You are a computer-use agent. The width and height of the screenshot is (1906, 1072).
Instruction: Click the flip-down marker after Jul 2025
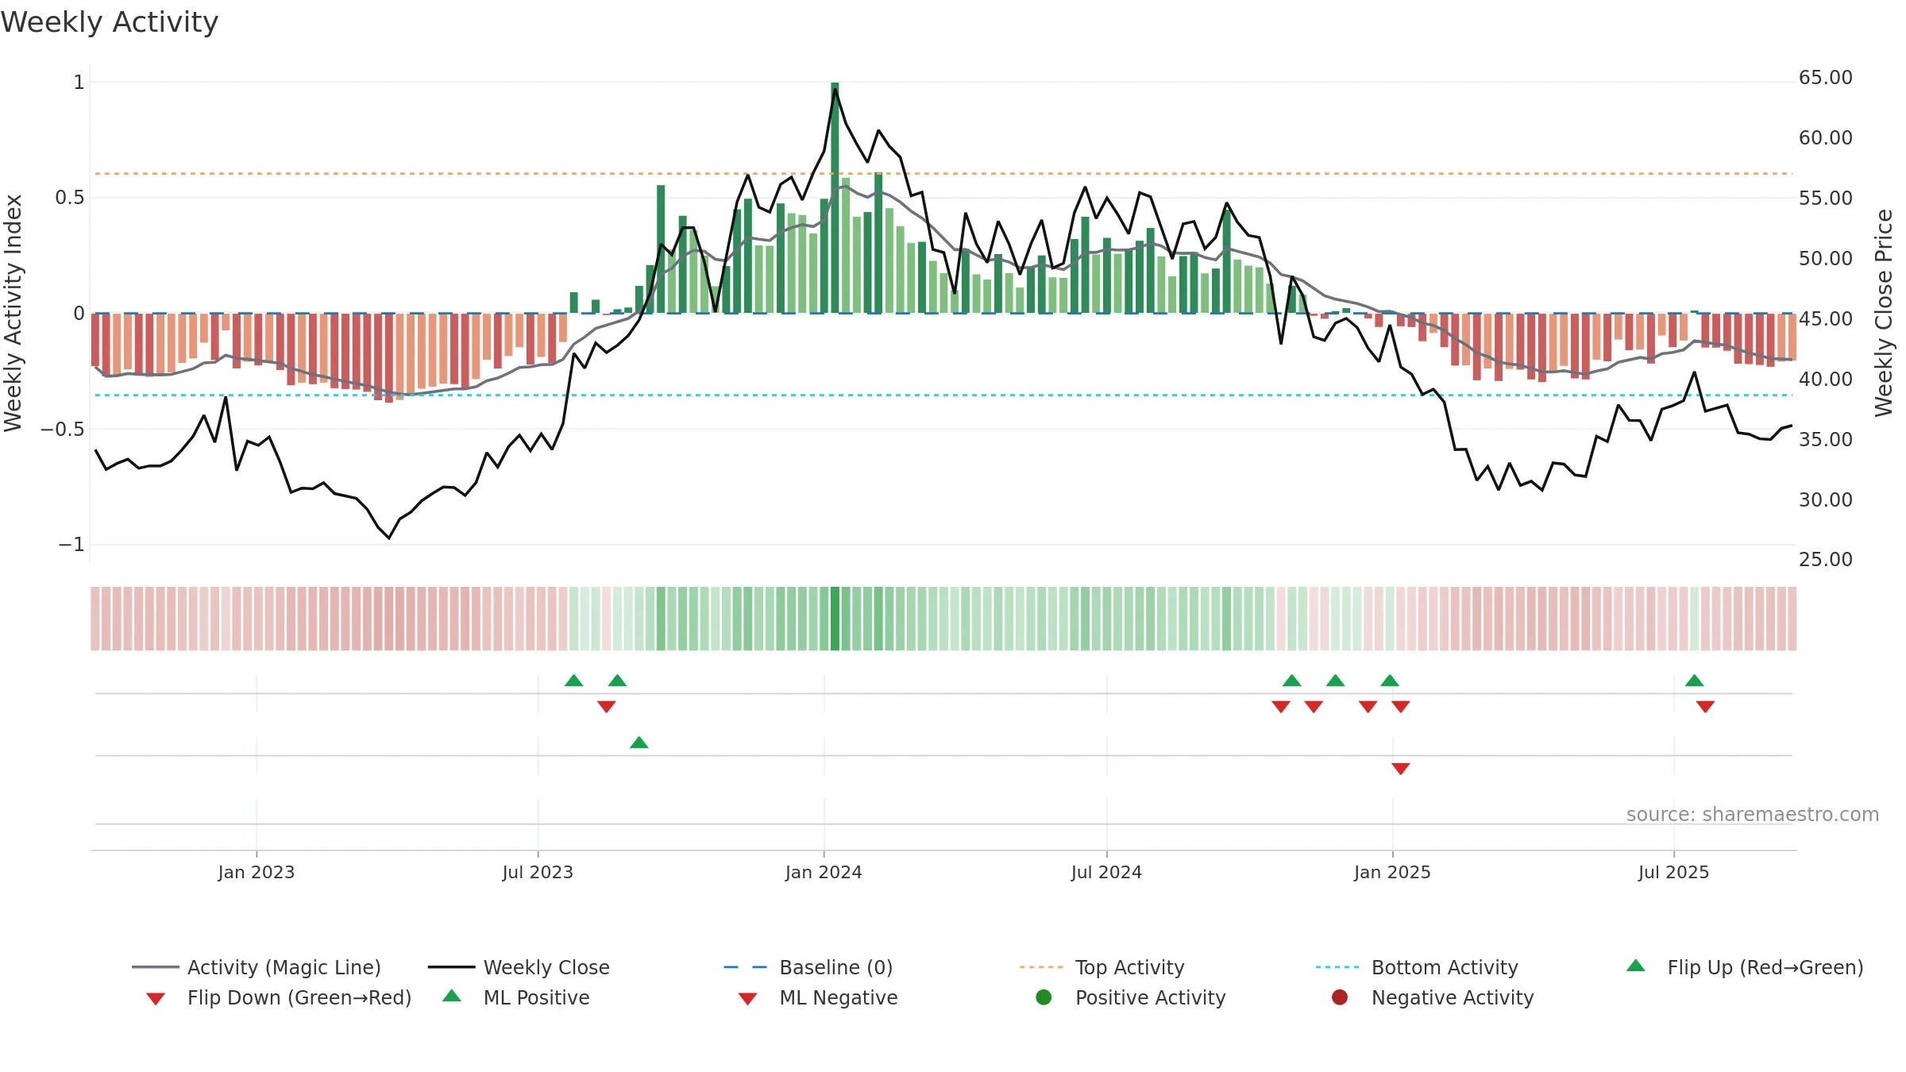click(x=1705, y=707)
